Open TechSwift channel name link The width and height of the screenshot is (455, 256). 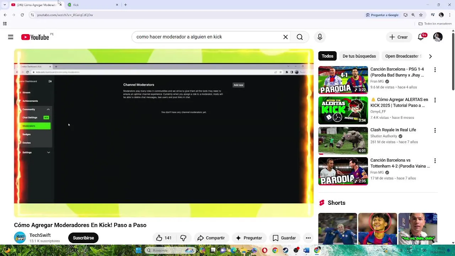40,235
